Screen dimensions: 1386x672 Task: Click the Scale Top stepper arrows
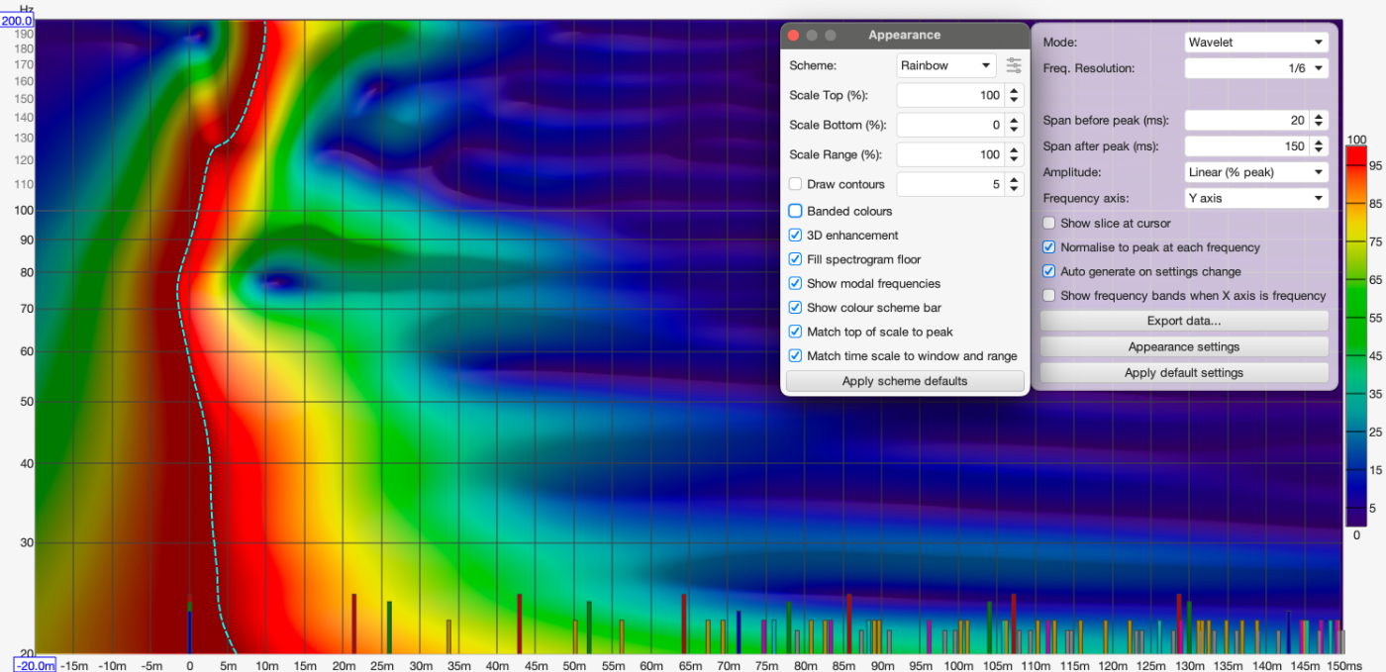coord(1013,95)
